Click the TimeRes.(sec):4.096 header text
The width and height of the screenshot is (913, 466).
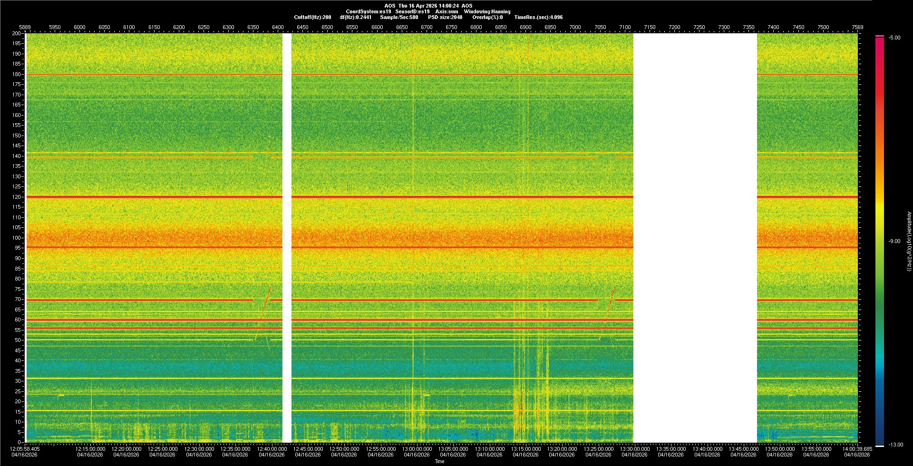[538, 17]
